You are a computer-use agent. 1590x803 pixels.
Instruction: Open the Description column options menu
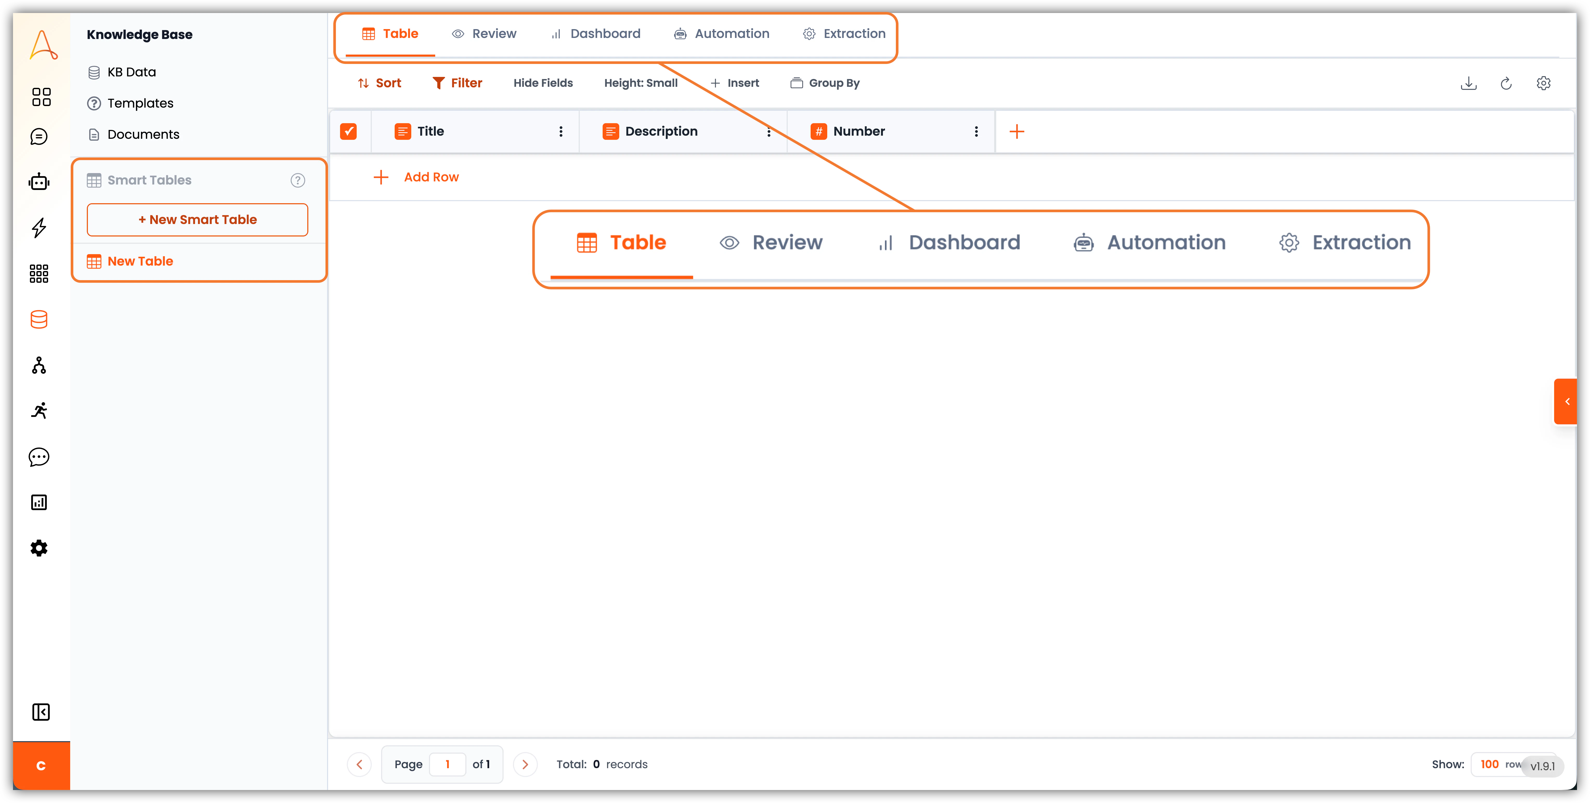click(x=769, y=131)
